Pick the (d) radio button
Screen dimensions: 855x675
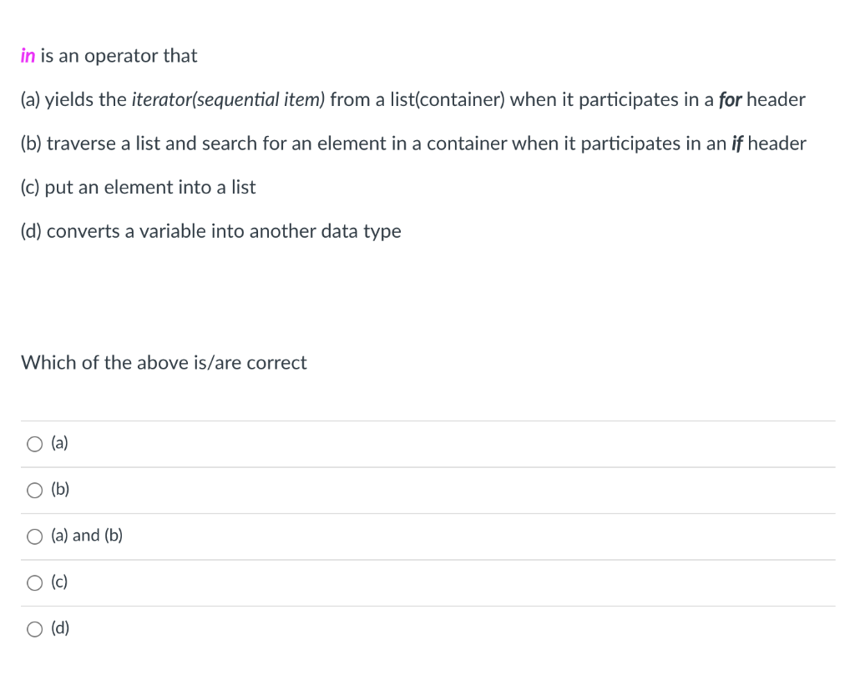pos(34,629)
